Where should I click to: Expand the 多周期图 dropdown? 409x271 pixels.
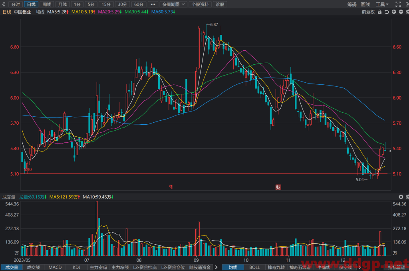(173, 4)
